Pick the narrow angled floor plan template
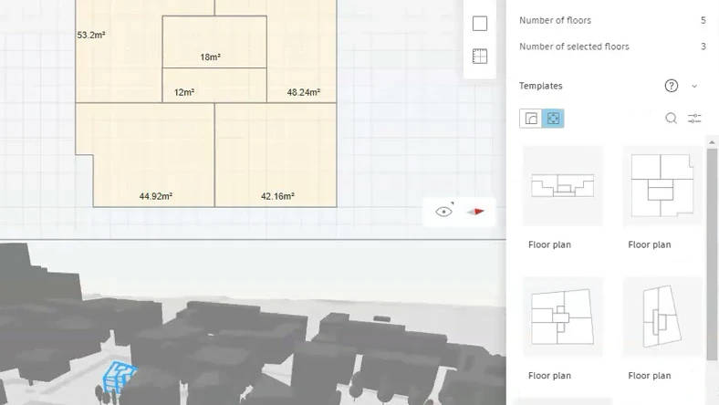 (x=662, y=317)
